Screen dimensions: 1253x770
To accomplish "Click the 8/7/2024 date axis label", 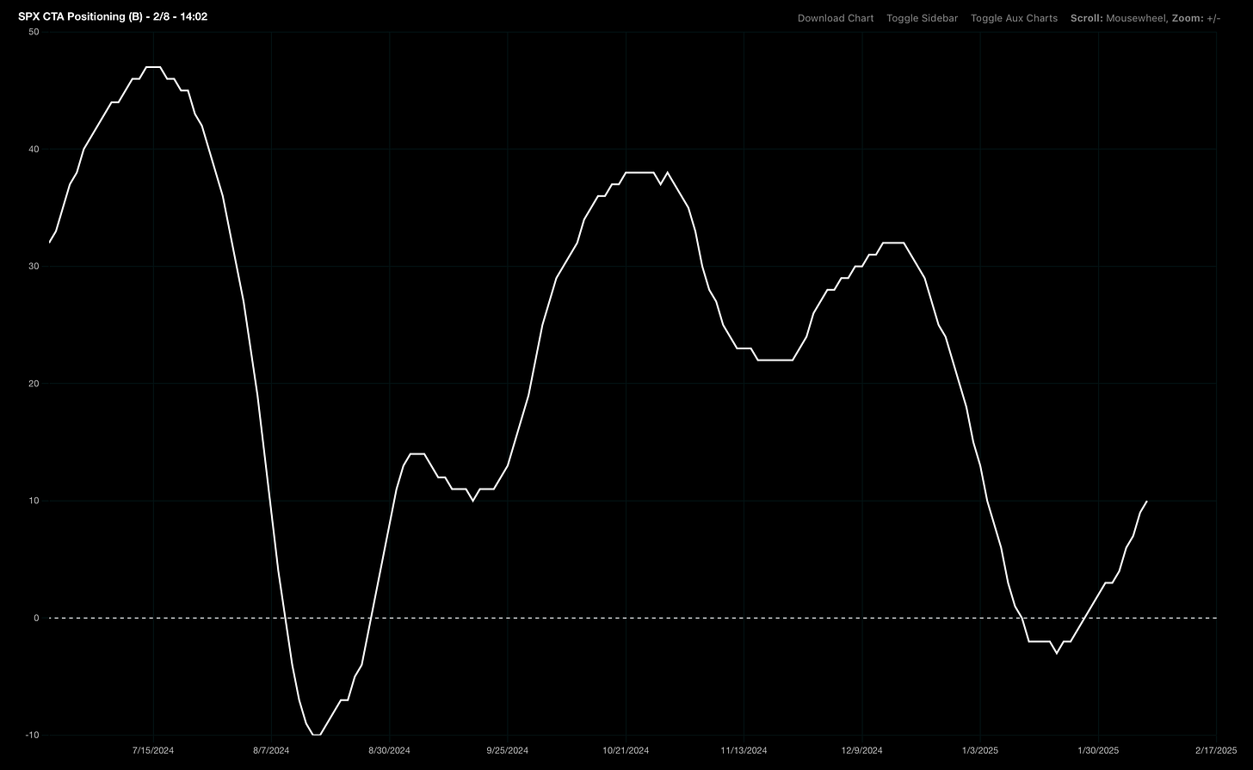I will (271, 750).
